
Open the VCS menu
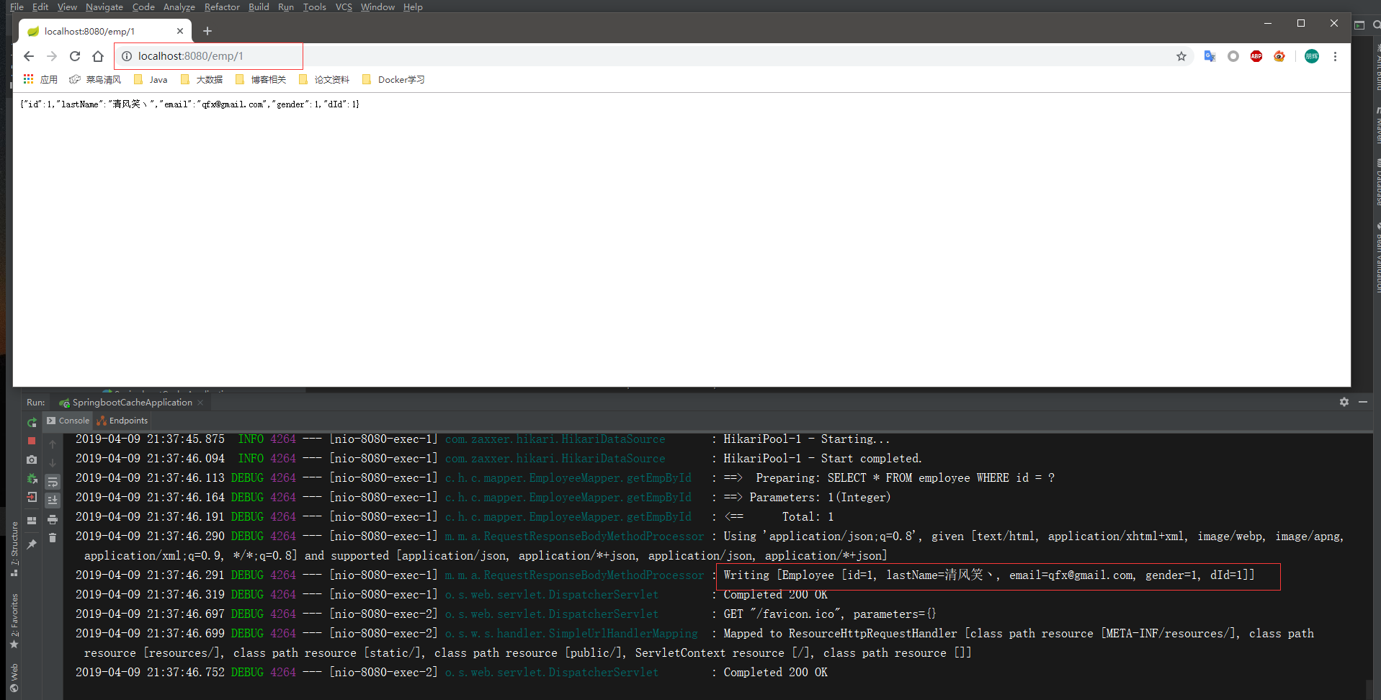click(344, 6)
